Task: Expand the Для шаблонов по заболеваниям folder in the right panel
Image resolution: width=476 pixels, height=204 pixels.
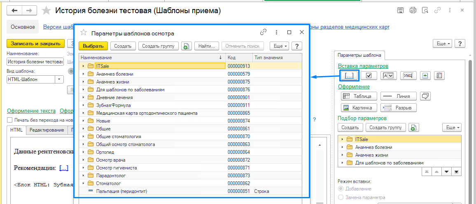Action: tap(343, 163)
